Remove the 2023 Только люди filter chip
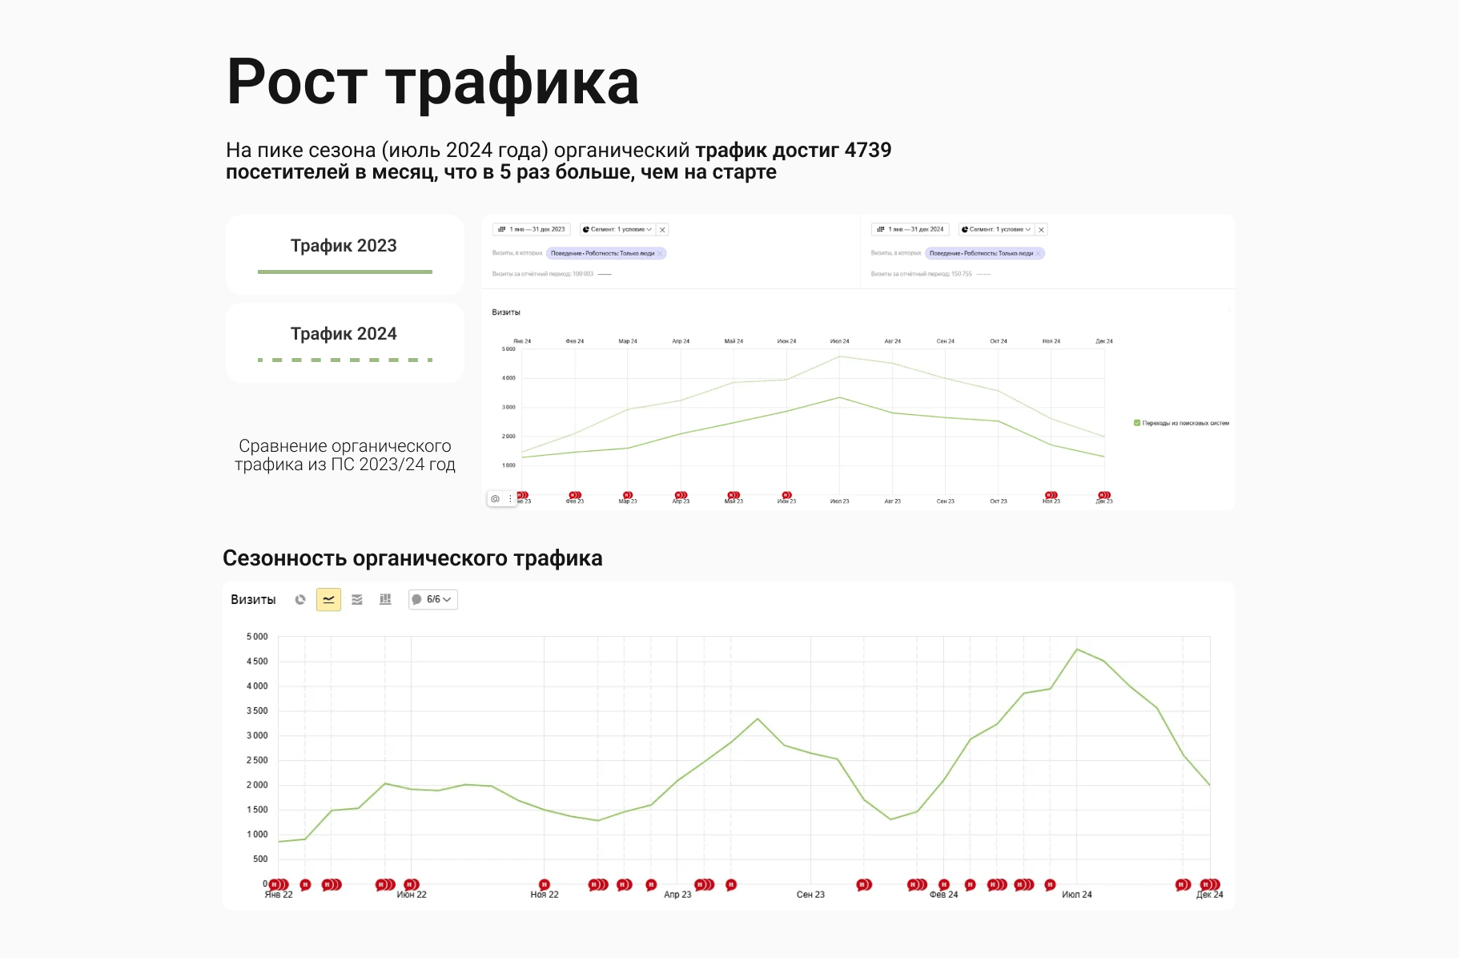This screenshot has width=1459, height=958. pos(660,253)
